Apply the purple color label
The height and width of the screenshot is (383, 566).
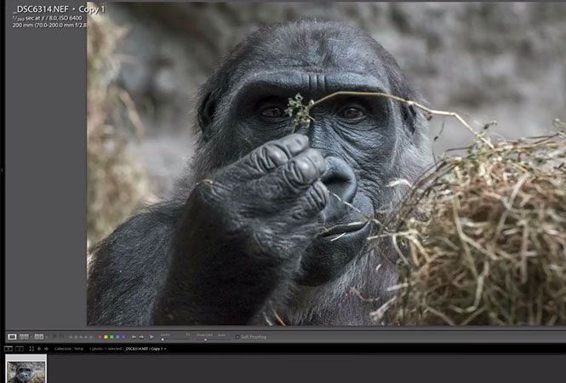click(123, 337)
